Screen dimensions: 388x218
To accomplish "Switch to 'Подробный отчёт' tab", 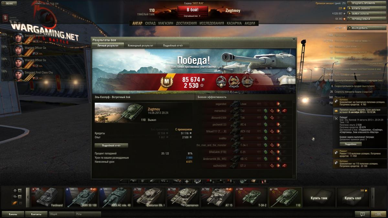I will (x=173, y=46).
